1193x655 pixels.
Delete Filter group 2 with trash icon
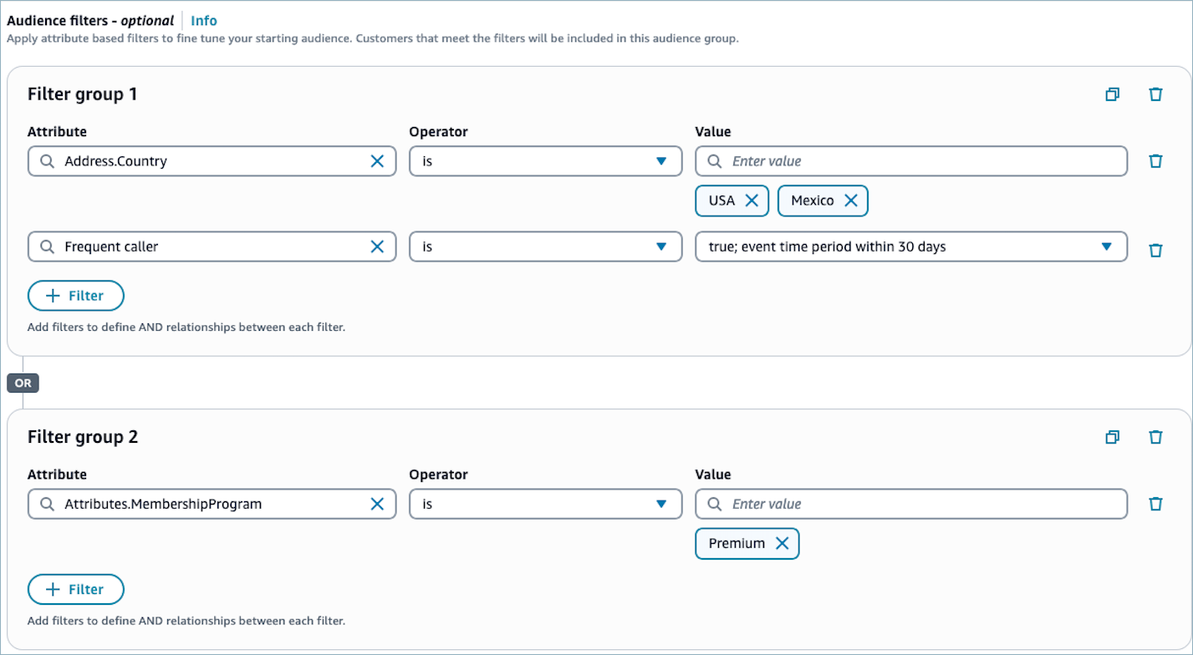(1155, 437)
